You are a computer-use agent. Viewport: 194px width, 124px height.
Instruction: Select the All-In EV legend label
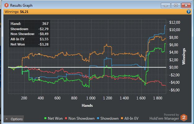(131, 118)
